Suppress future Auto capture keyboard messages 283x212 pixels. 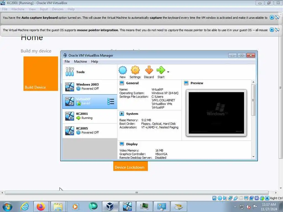pos(277,17)
